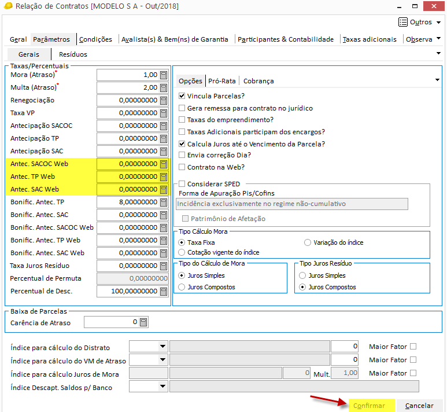Open calculator icon for Bonific. Antec. SAC
The height and width of the screenshot is (412, 447).
tap(164, 215)
